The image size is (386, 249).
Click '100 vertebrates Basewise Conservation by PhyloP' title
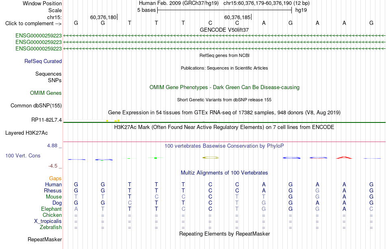pos(224,146)
